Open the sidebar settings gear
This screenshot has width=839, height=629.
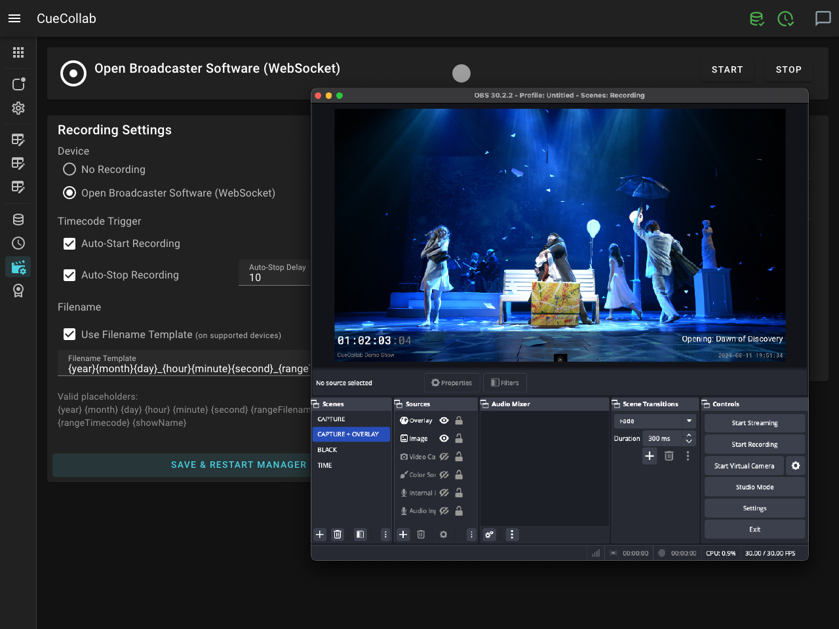coord(18,108)
